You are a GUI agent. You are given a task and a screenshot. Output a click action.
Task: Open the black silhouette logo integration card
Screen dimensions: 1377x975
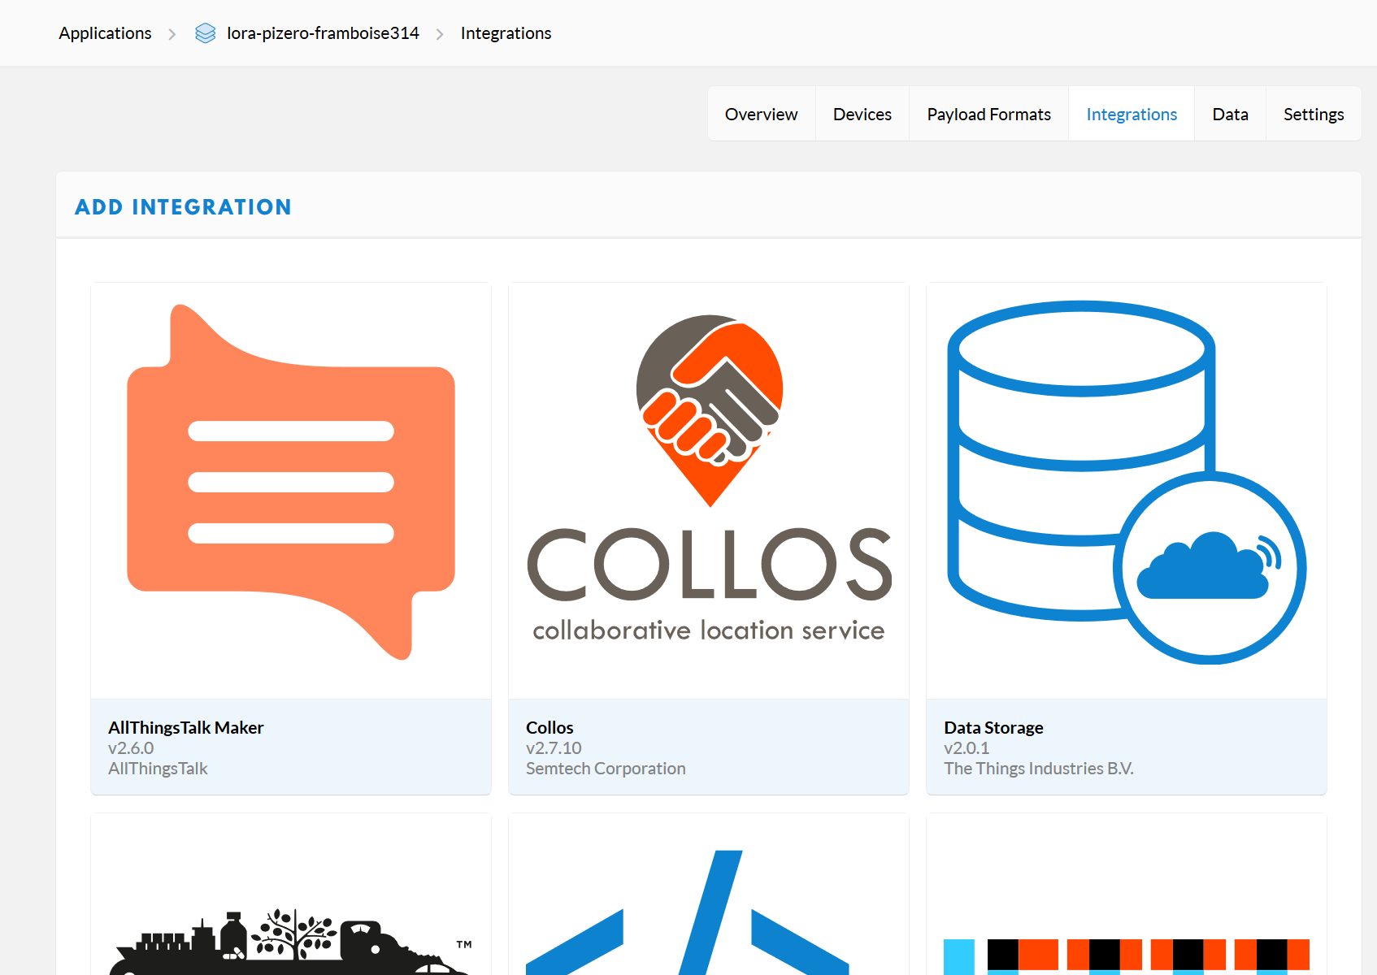pyautogui.click(x=291, y=895)
